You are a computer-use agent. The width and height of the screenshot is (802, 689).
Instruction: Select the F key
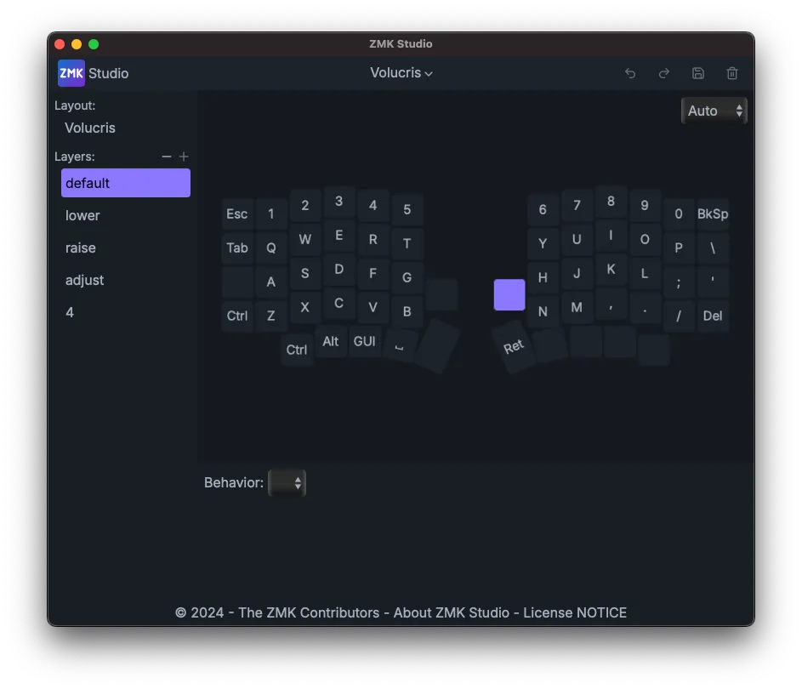[373, 273]
